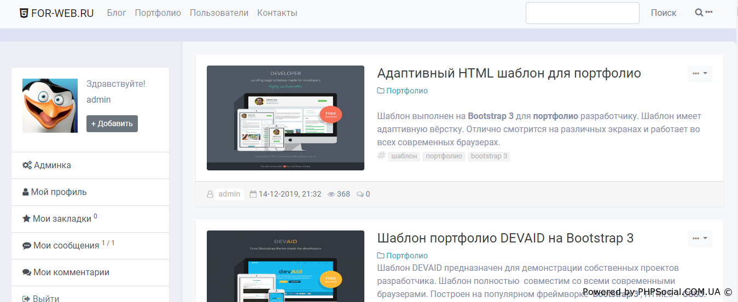The width and height of the screenshot is (738, 302).
Task: Open Админка via the gears icon
Action: point(27,165)
